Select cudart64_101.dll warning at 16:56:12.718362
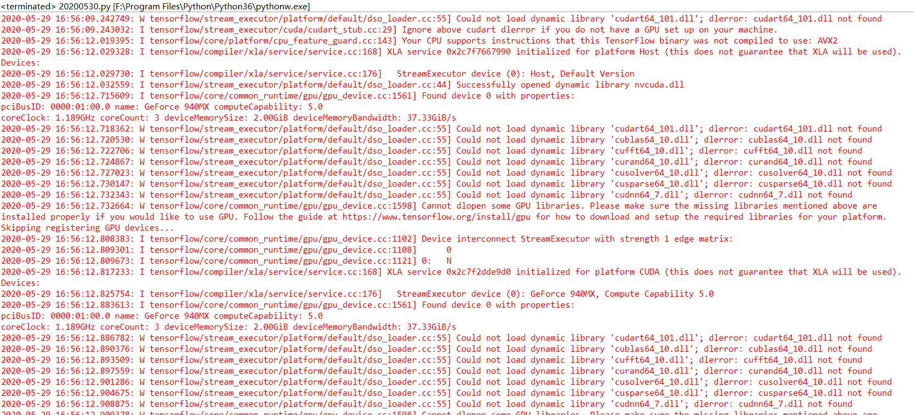Screen dimensions: 914x415 442,129
